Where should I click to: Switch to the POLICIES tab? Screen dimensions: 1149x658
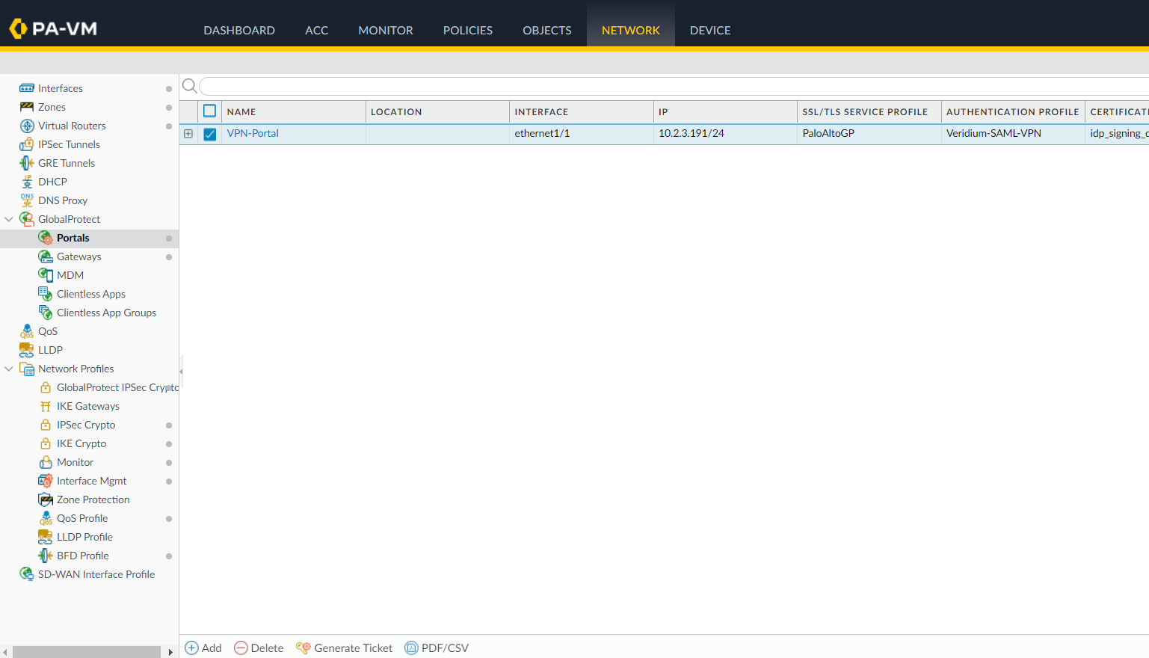(x=467, y=30)
